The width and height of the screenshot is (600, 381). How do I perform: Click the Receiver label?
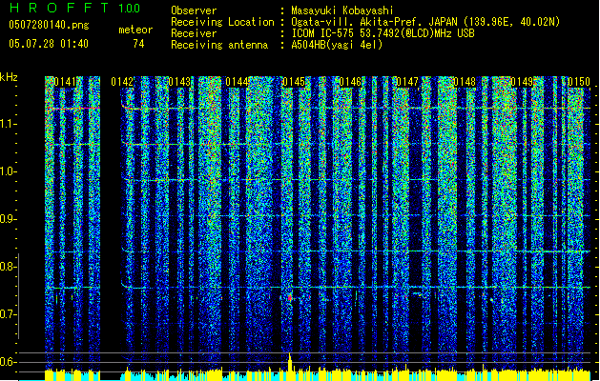click(194, 33)
